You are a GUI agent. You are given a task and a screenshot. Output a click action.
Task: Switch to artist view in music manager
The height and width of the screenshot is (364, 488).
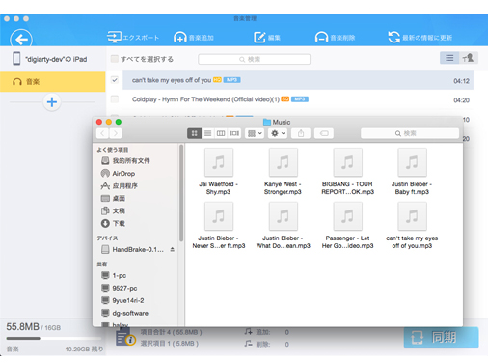click(x=469, y=58)
